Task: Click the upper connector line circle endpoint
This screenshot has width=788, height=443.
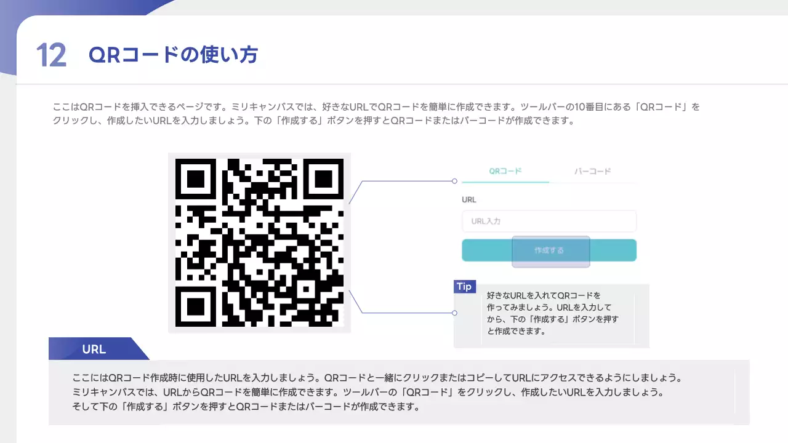Action: click(454, 181)
